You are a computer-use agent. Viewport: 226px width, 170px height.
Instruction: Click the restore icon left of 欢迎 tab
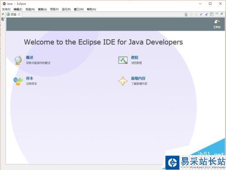3,14
